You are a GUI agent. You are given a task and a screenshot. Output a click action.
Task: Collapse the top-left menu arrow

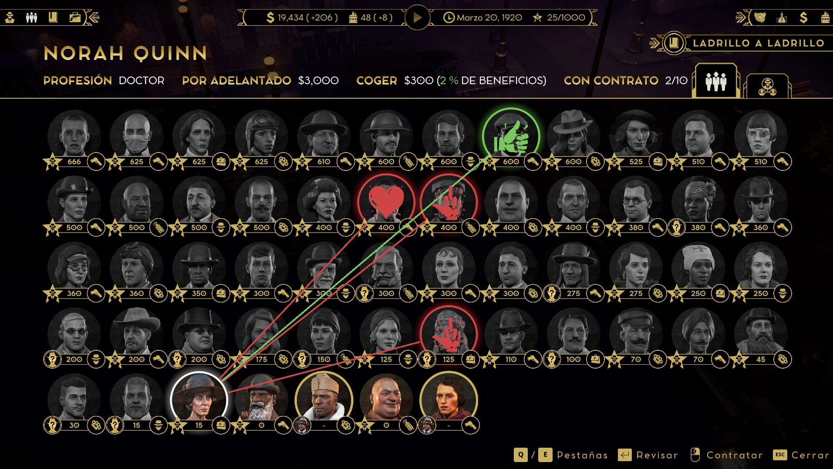[x=93, y=17]
